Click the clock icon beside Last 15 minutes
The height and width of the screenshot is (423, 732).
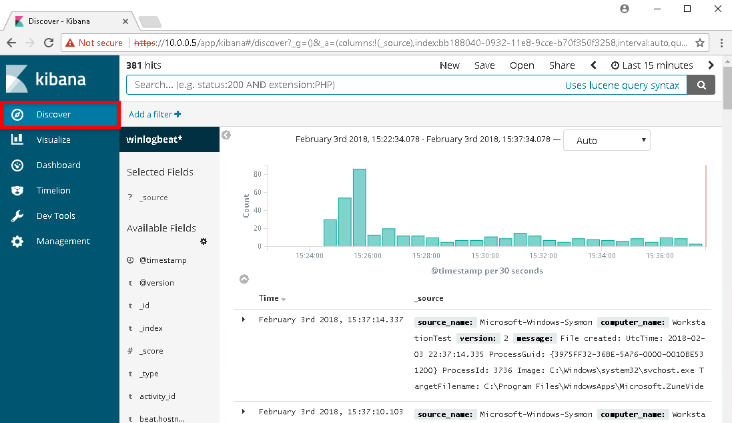[x=615, y=65]
